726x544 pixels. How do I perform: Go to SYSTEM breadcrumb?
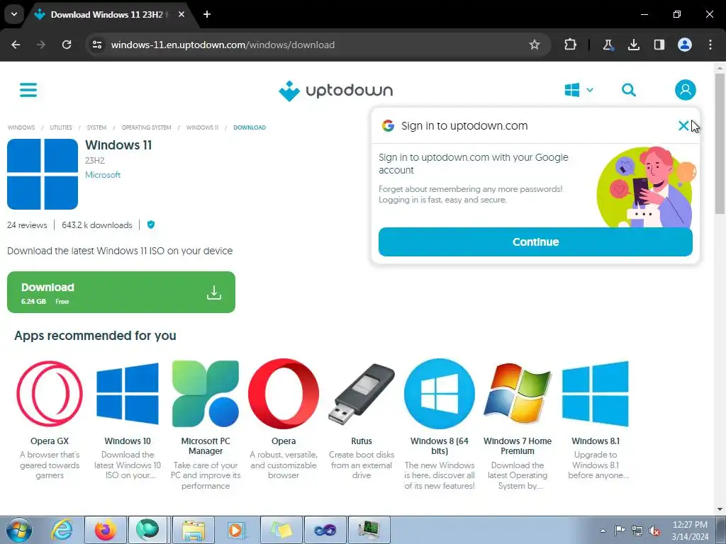pyautogui.click(x=96, y=127)
